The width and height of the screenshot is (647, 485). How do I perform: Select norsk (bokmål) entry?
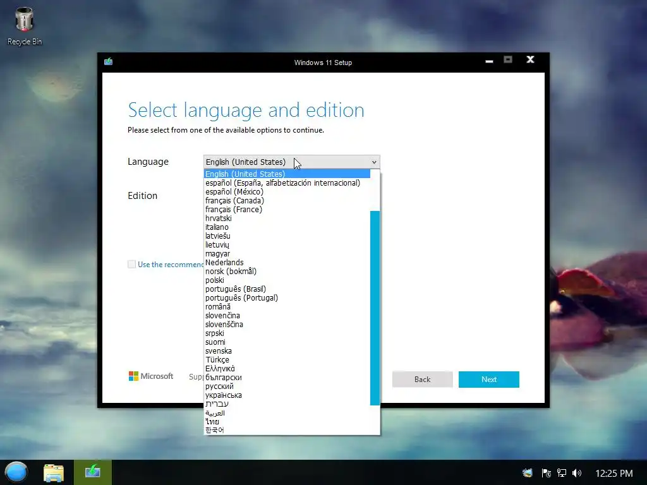(287, 272)
